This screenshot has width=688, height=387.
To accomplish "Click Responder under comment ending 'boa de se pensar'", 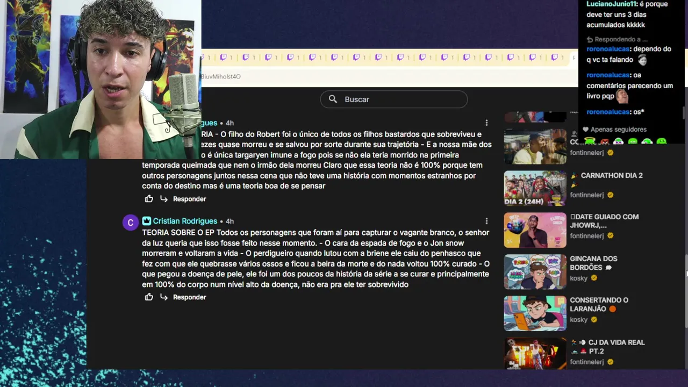I will click(x=189, y=199).
